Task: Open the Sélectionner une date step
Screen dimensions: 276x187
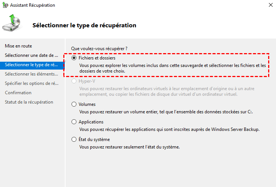Action: tap(31, 55)
